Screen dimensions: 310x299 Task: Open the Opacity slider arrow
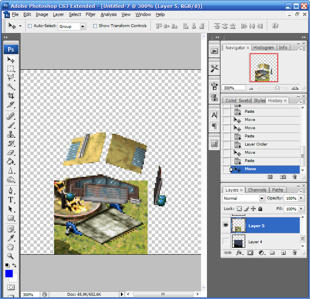(x=301, y=198)
